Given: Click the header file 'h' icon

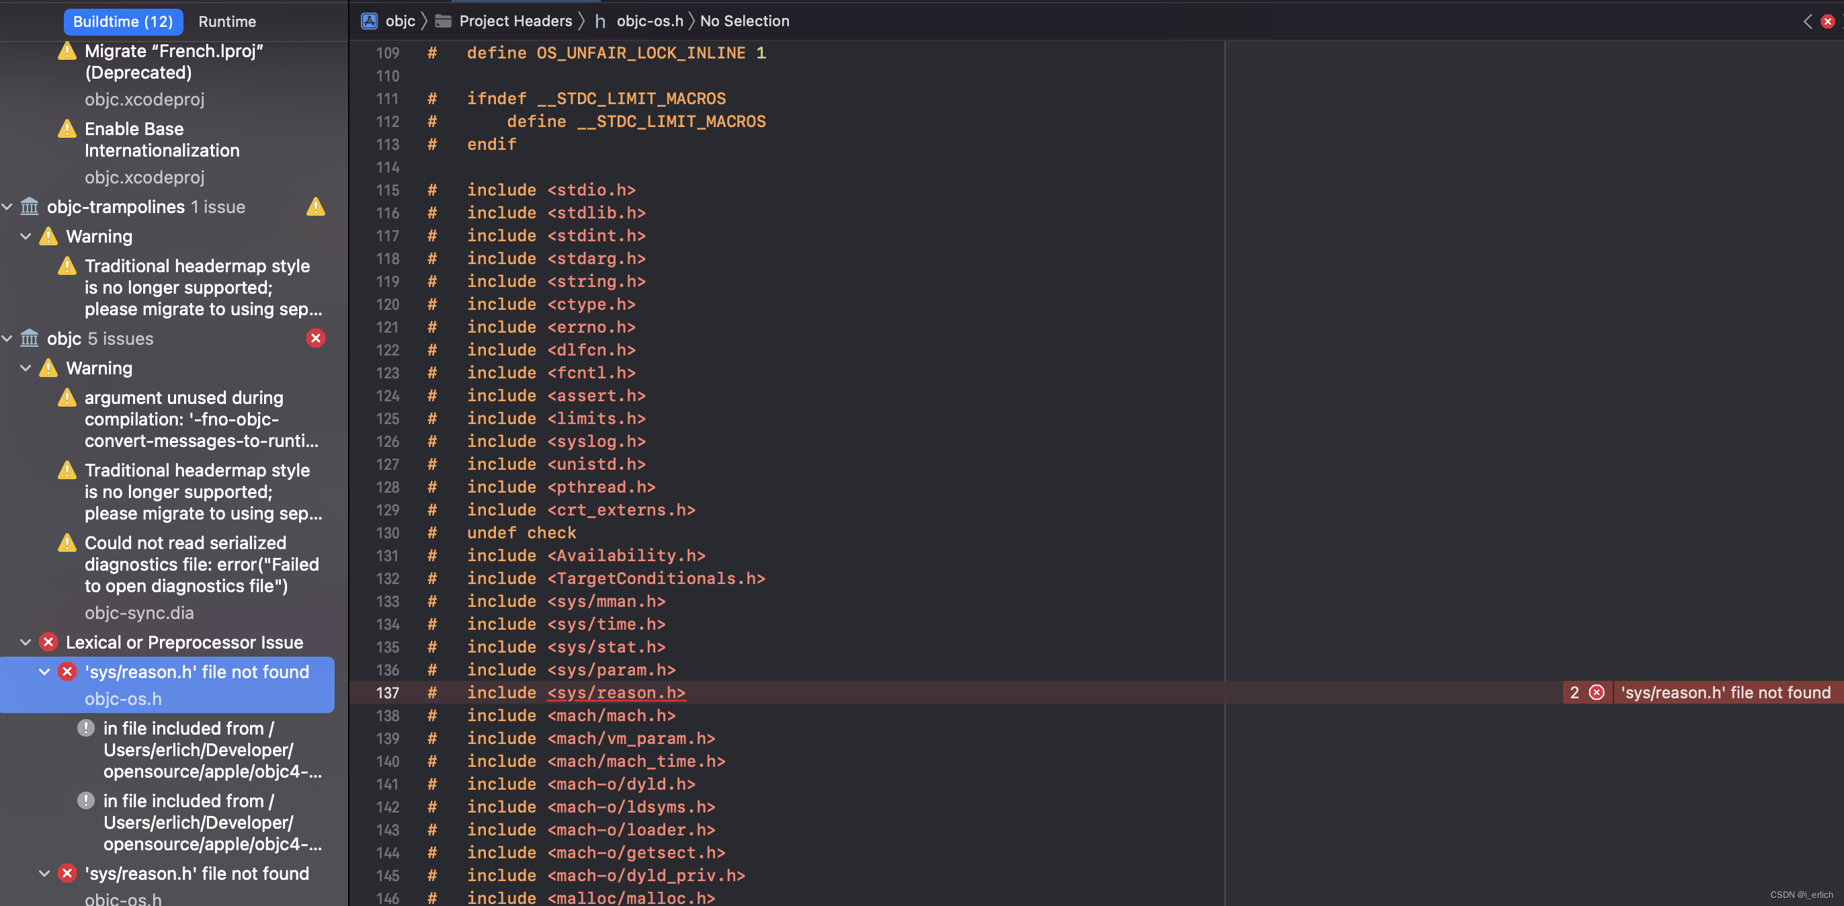Looking at the screenshot, I should point(600,22).
